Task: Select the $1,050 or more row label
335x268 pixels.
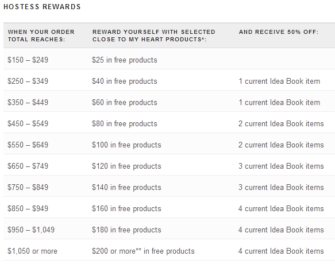Action: pyautogui.click(x=33, y=251)
